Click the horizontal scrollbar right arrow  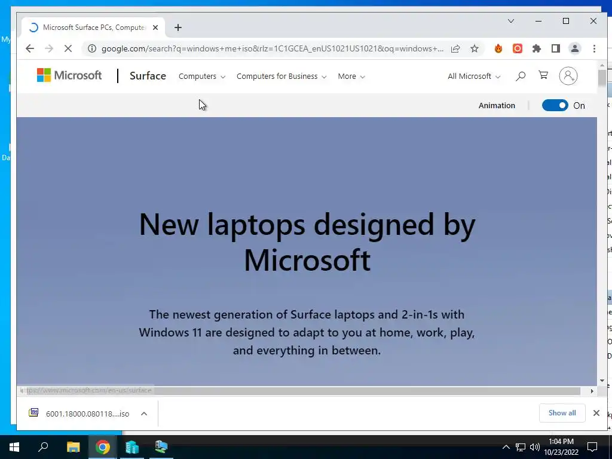pyautogui.click(x=592, y=391)
